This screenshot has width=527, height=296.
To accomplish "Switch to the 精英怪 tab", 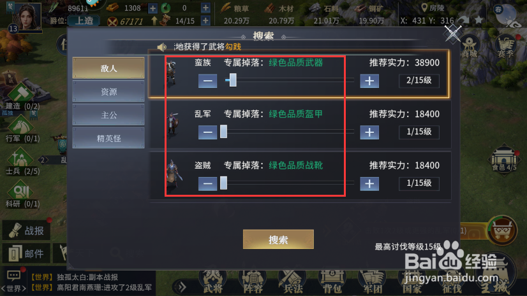I will click(x=108, y=138).
